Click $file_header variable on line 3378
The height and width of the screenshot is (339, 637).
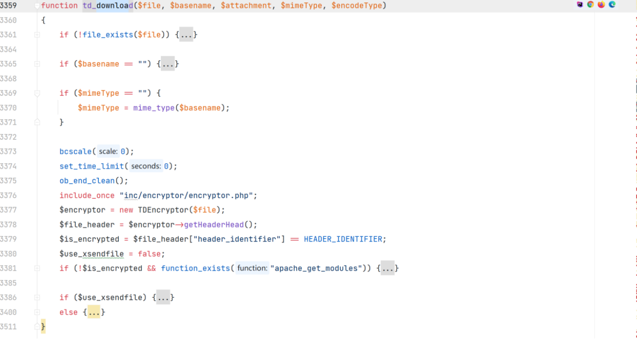coord(87,225)
